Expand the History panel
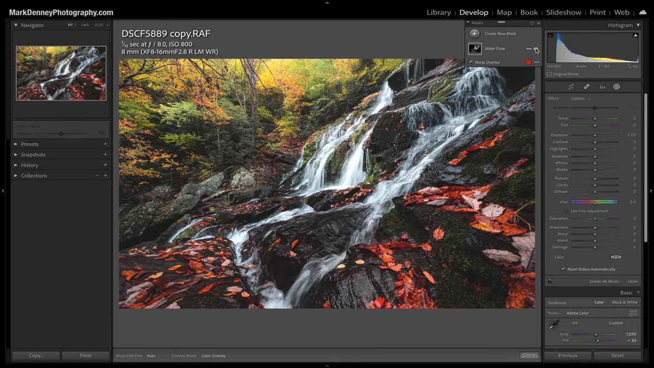This screenshot has width=654, height=368. pos(16,165)
